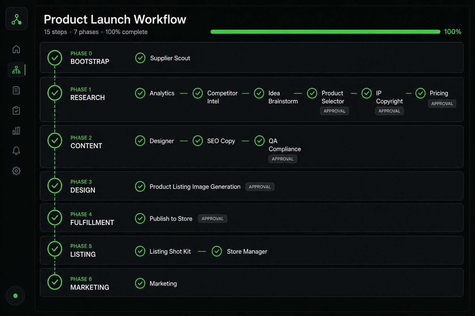Screen dimensions: 475x316
Task: Open the clipboard checklist sidebar icon
Action: point(16,110)
